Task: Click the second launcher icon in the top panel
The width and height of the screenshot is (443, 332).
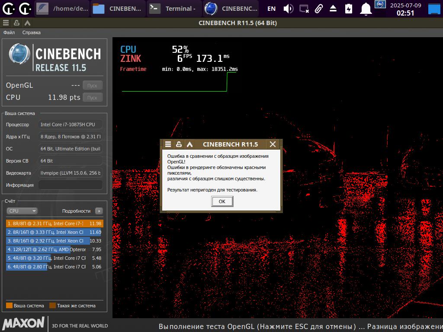Action: tap(25, 9)
